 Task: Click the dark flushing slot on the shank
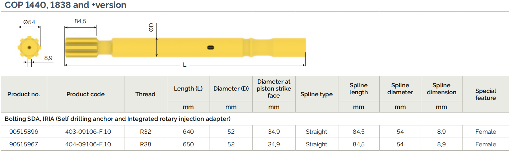210,47
